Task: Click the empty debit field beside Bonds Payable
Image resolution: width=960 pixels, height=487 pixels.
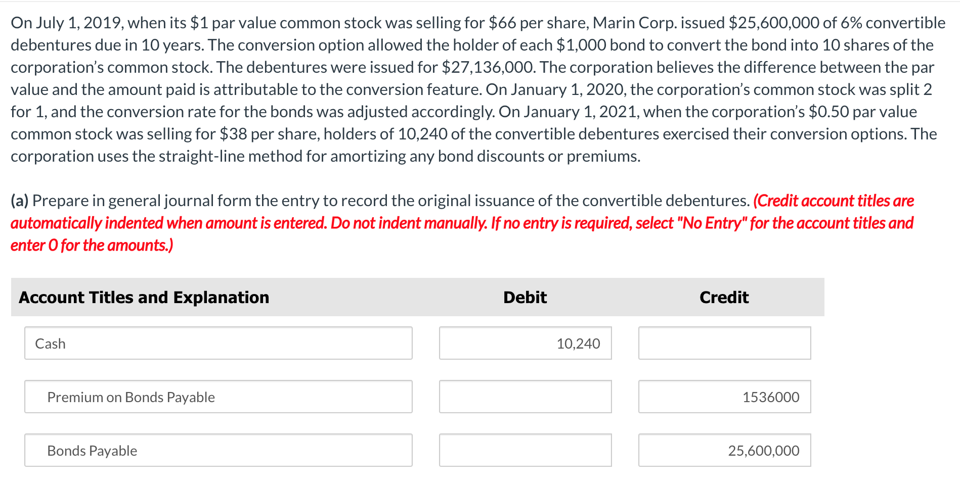Action: click(525, 450)
